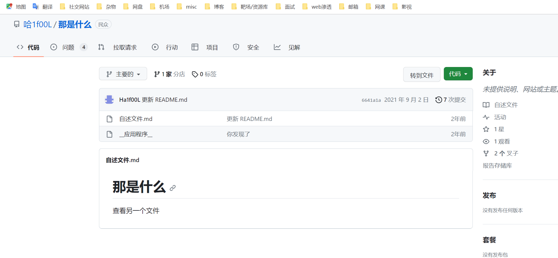Expand the green 代码 dropdown button
The image size is (558, 258).
(458, 74)
